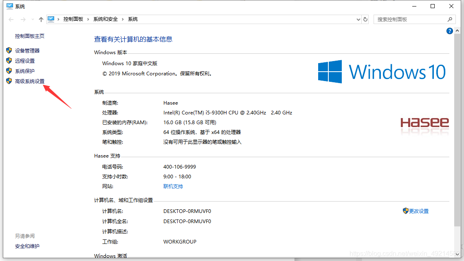Click the shield icon beside 远程设置

(x=9, y=61)
